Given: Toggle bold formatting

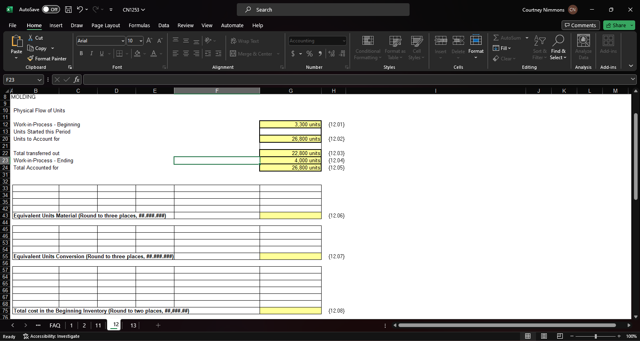Looking at the screenshot, I should 81,54.
